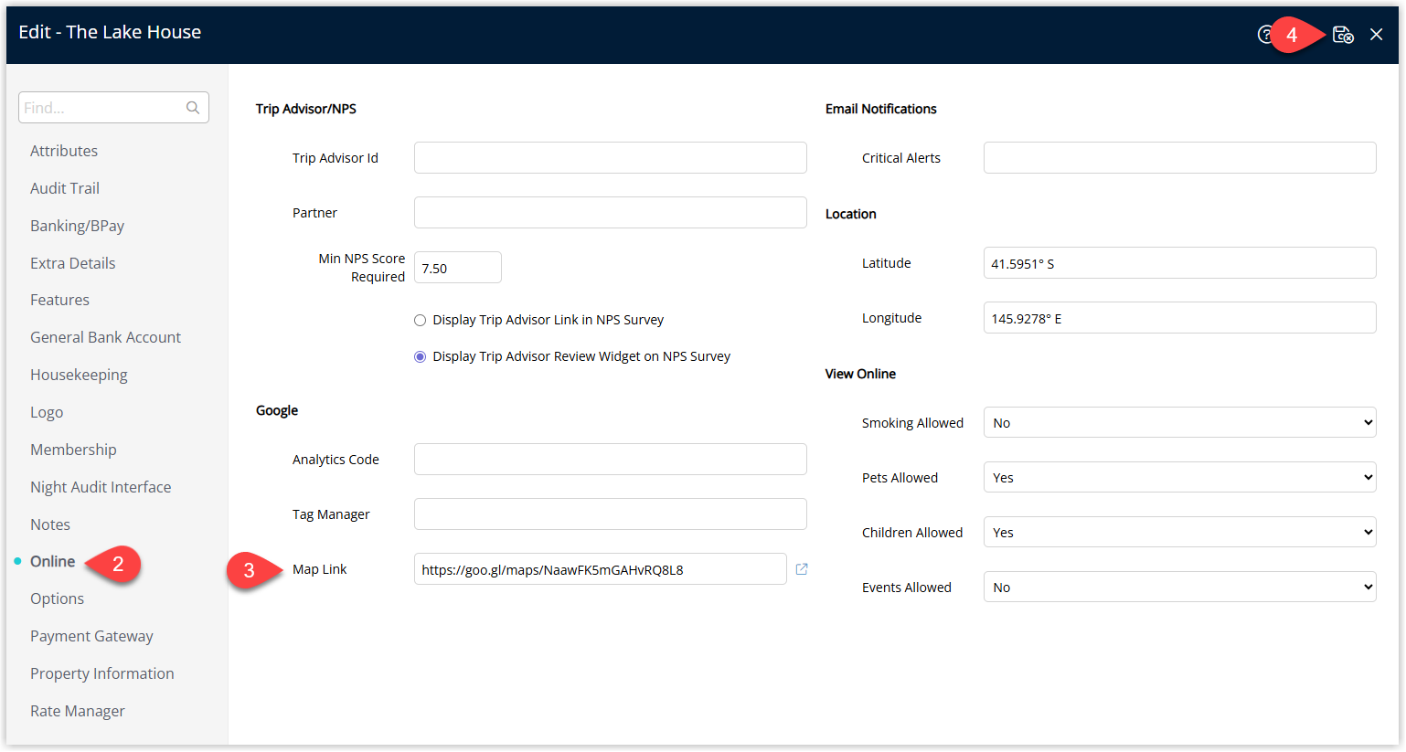The image size is (1406, 752).
Task: Open Options section
Action: click(57, 598)
